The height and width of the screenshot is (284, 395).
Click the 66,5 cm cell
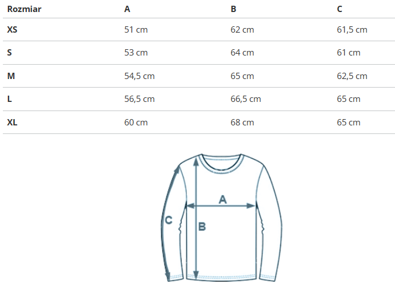coord(246,99)
